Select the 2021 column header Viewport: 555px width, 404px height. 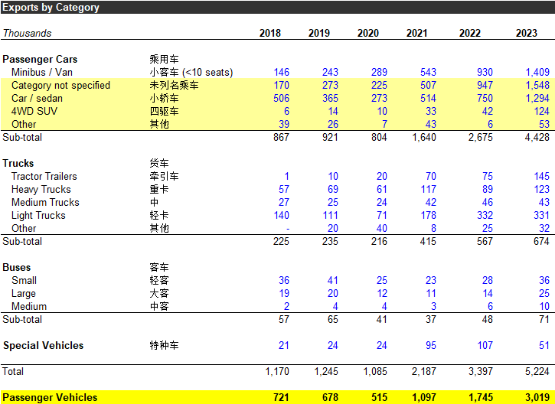coord(417,33)
